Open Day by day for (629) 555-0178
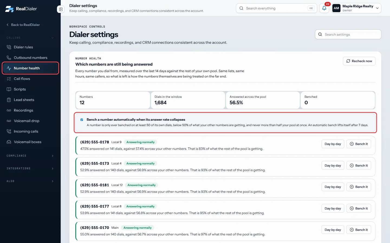The height and width of the screenshot is (243, 390). coord(333,144)
